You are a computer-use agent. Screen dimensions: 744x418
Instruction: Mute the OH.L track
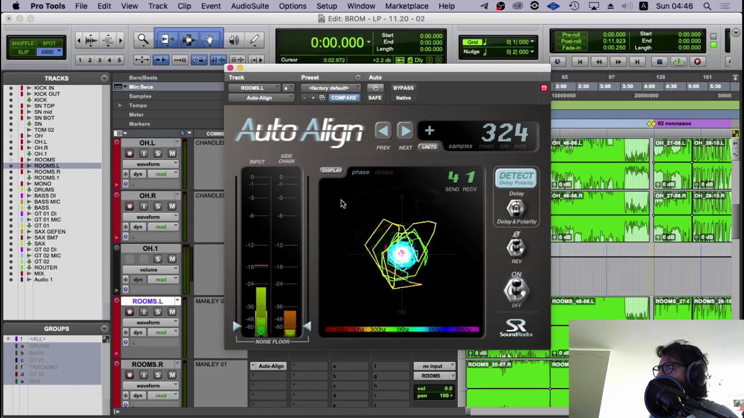[x=172, y=153]
